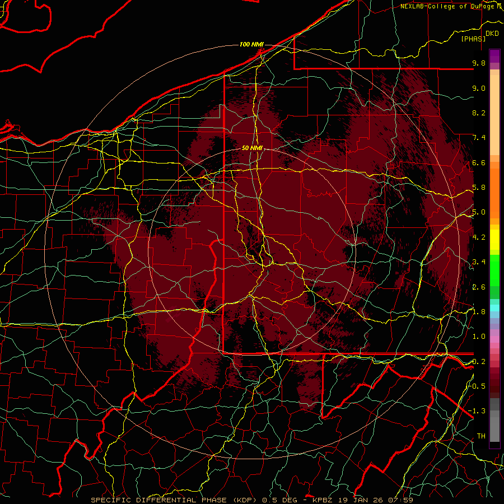Click the 7.4 scale value
The height and width of the screenshot is (504, 504).
[479, 138]
